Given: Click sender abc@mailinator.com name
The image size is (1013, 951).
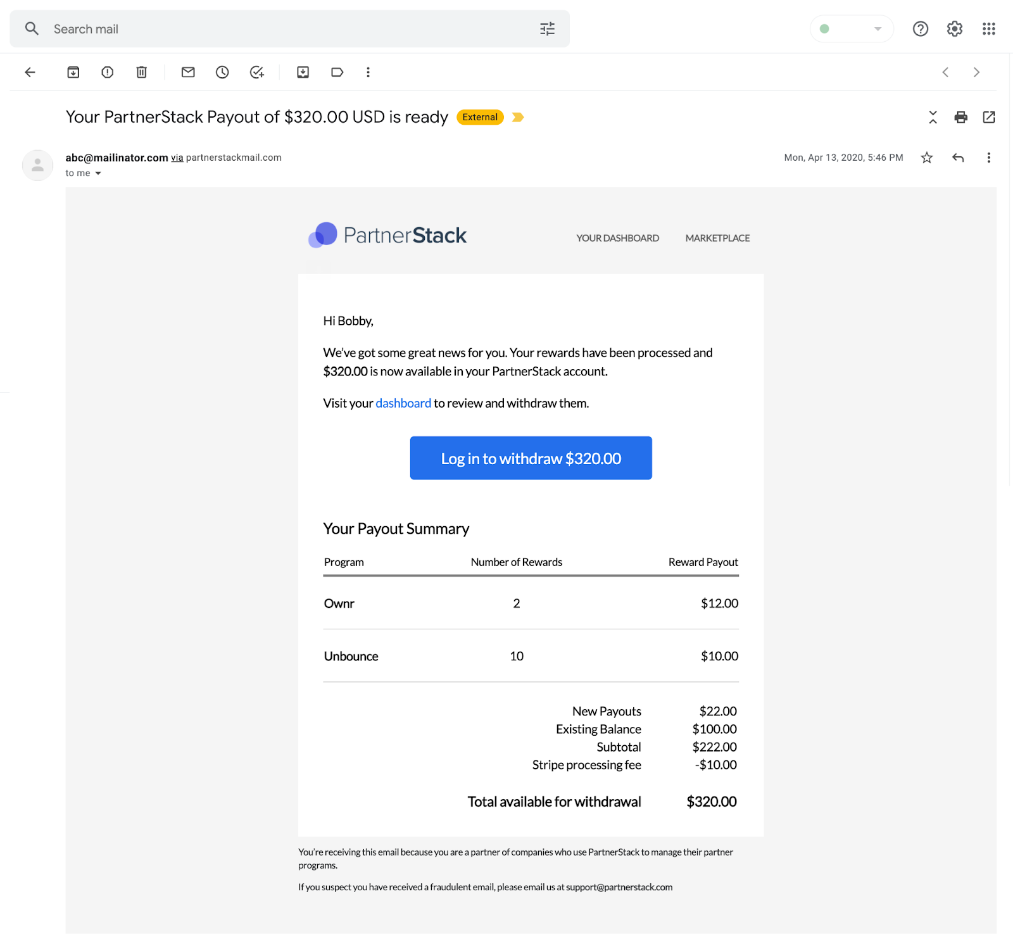Looking at the screenshot, I should tap(116, 158).
